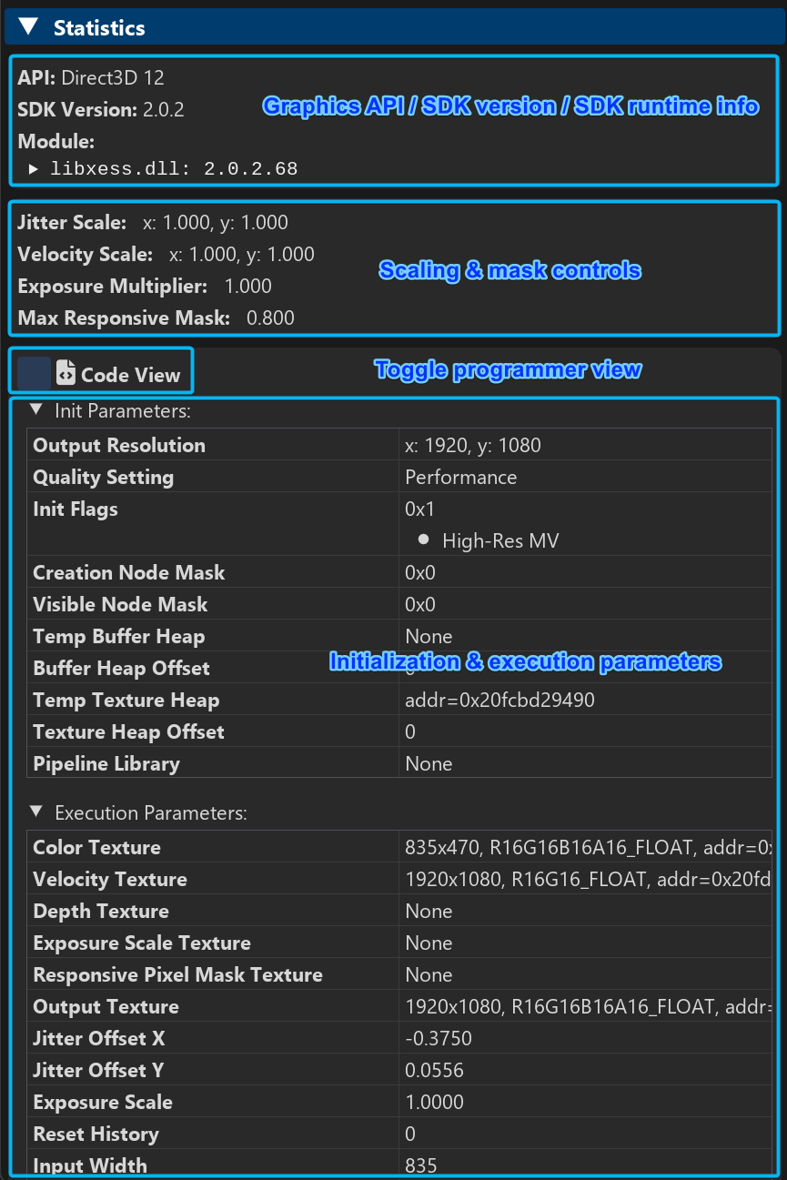
Task: Click the Color Texture address entry
Action: [582, 847]
